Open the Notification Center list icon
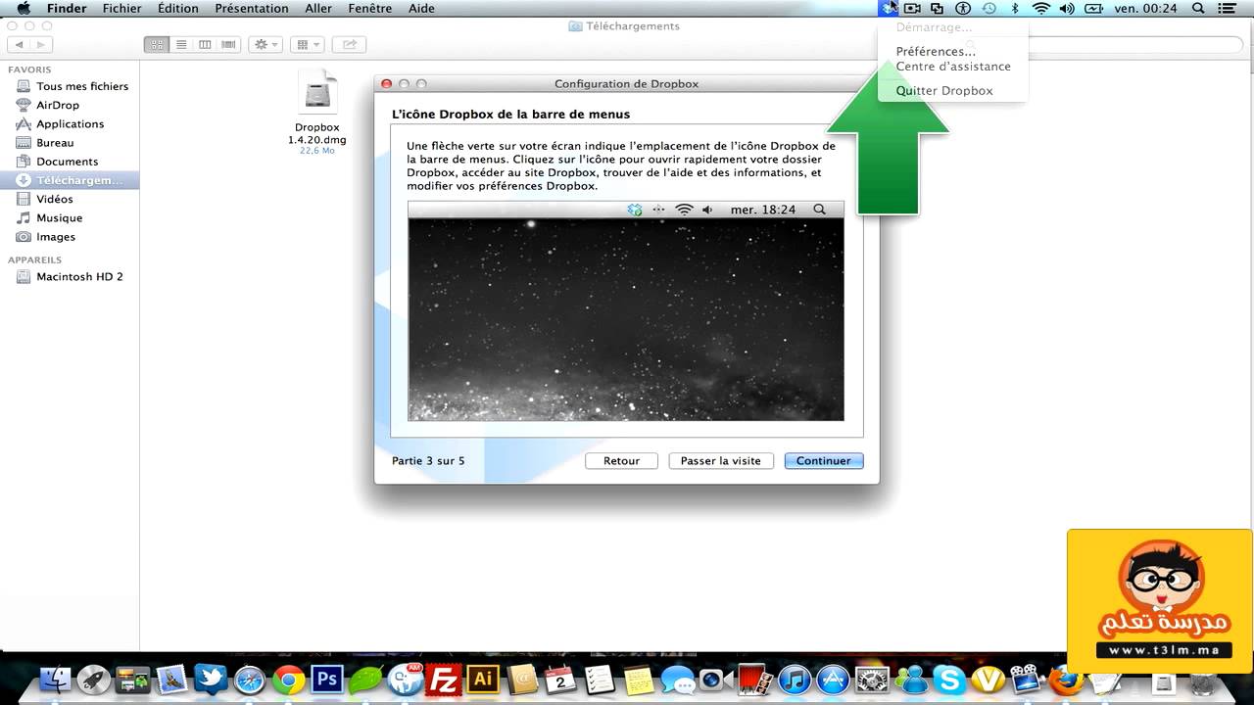This screenshot has height=705, width=1254. (x=1226, y=8)
